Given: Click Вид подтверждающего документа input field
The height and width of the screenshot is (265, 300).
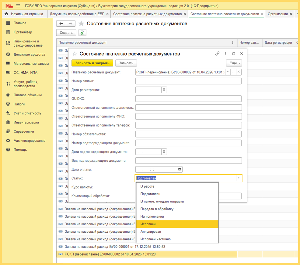Looking at the screenshot, I should (188, 160).
